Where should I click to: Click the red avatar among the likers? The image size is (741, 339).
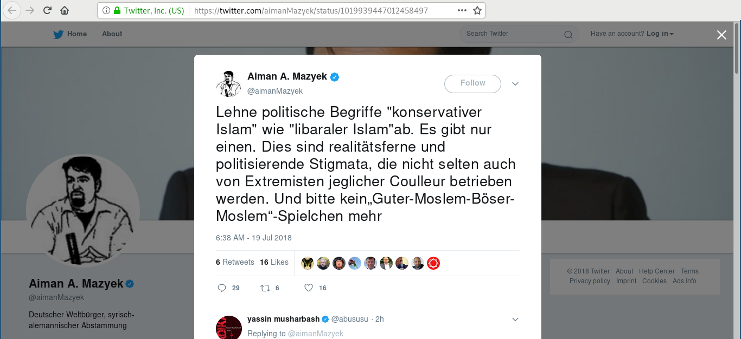coord(433,263)
